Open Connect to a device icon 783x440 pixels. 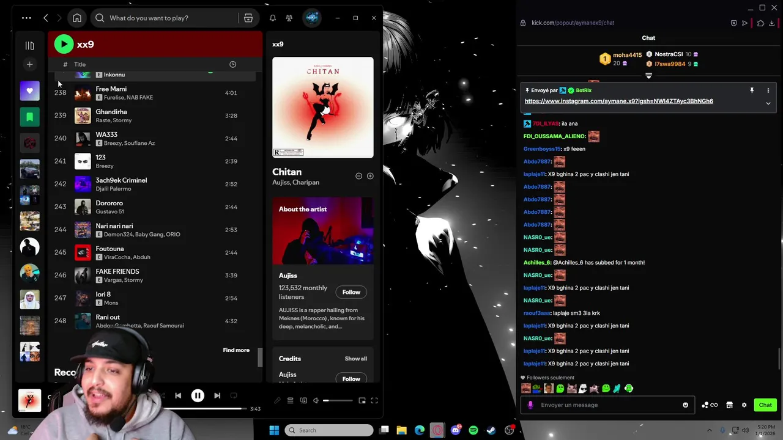[x=303, y=401]
